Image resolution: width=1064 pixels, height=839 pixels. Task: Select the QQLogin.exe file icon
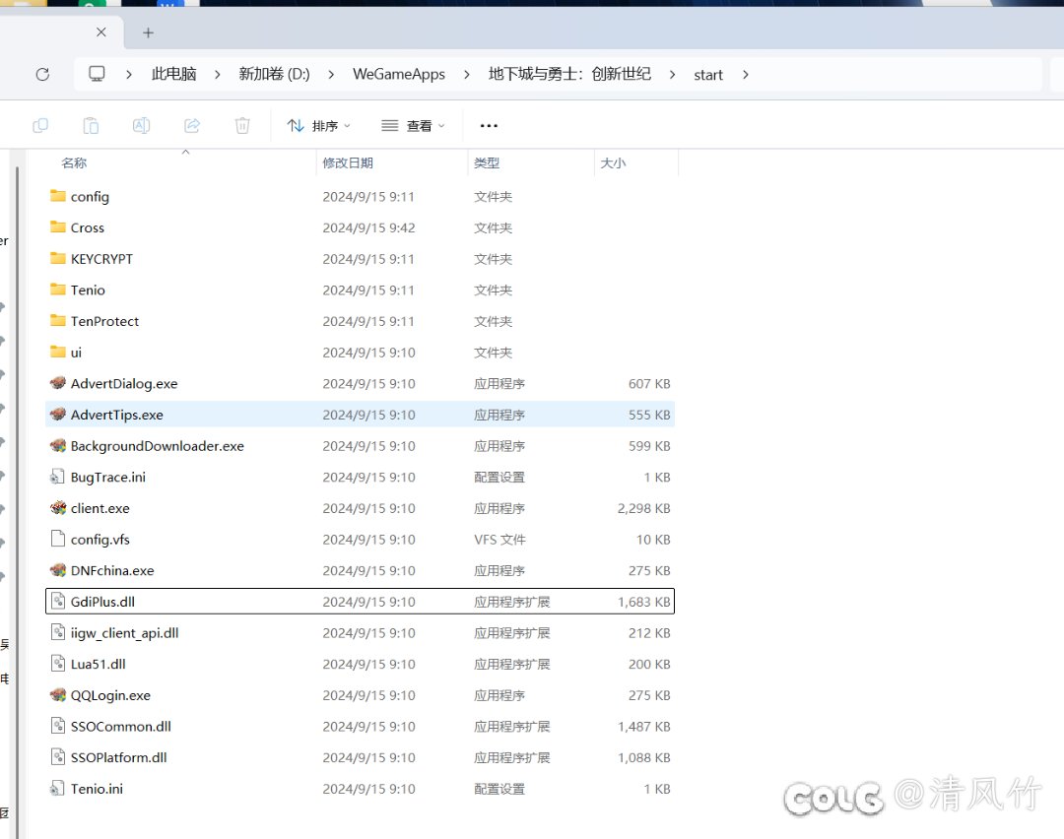point(58,695)
